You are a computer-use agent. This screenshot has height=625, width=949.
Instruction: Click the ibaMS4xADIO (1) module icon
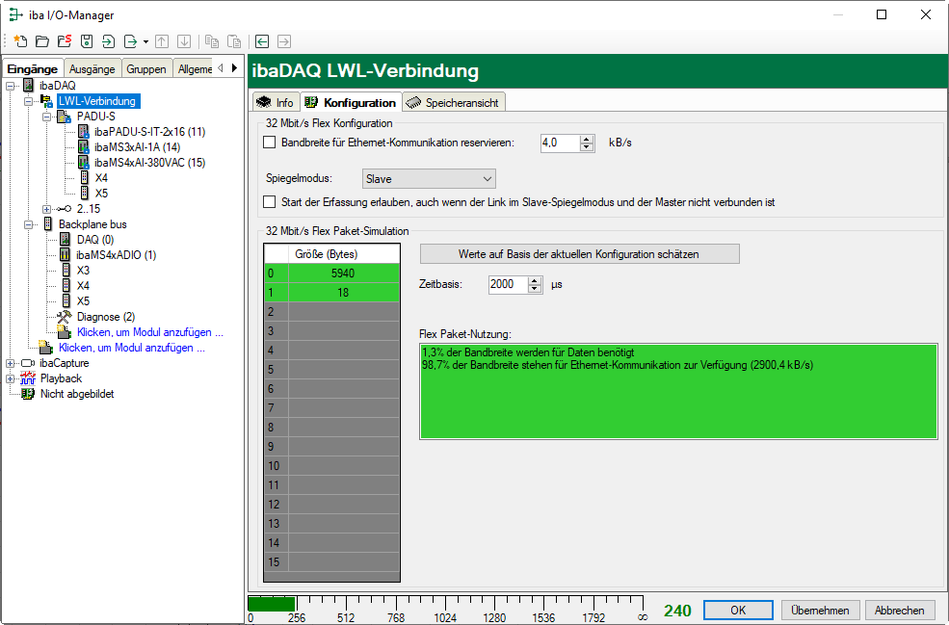pos(65,255)
